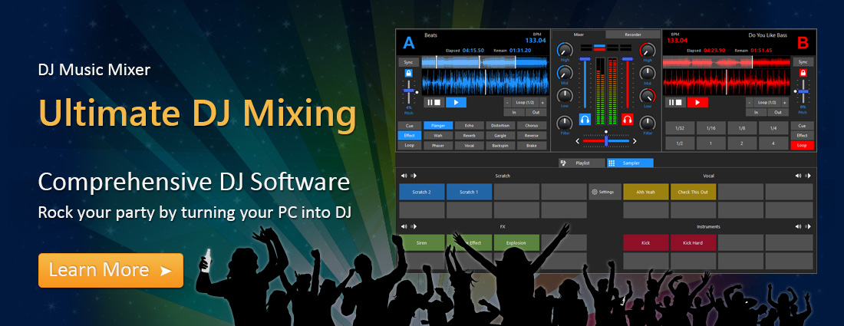Set loop In point on Deck A
Image resolution: width=844 pixels, height=326 pixels.
click(x=515, y=113)
